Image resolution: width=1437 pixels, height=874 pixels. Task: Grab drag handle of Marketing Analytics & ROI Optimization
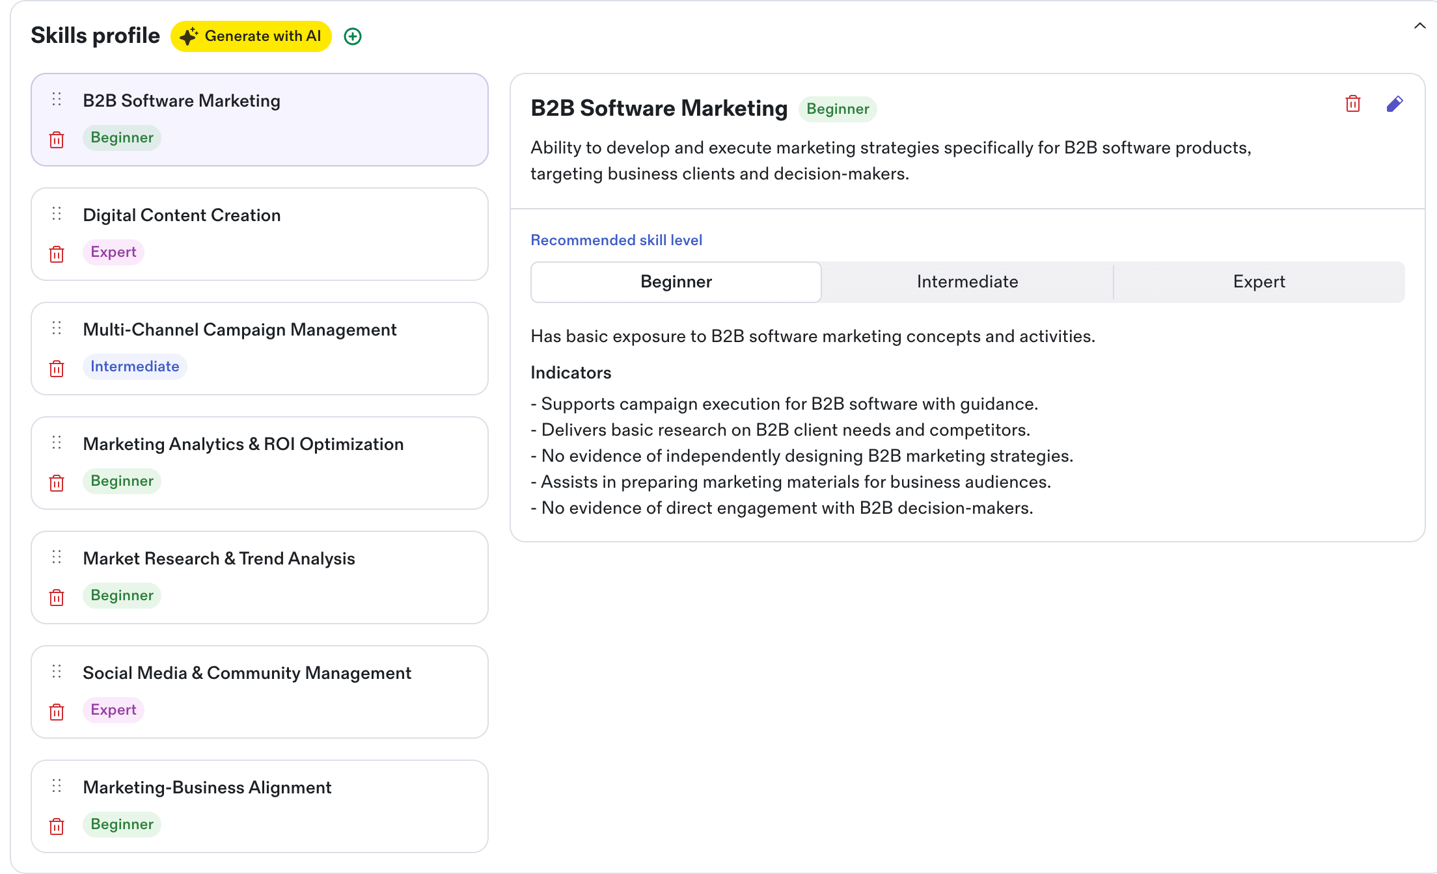click(x=57, y=442)
